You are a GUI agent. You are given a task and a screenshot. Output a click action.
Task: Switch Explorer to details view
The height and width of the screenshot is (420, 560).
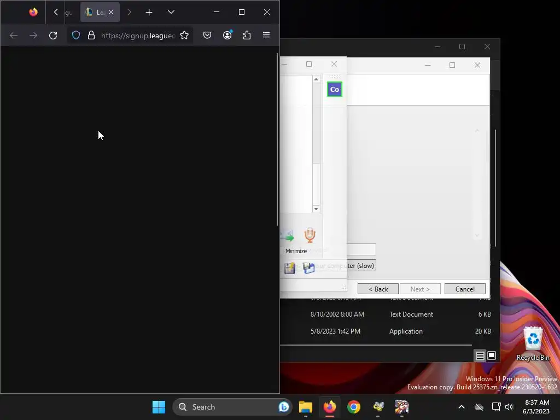click(x=480, y=355)
